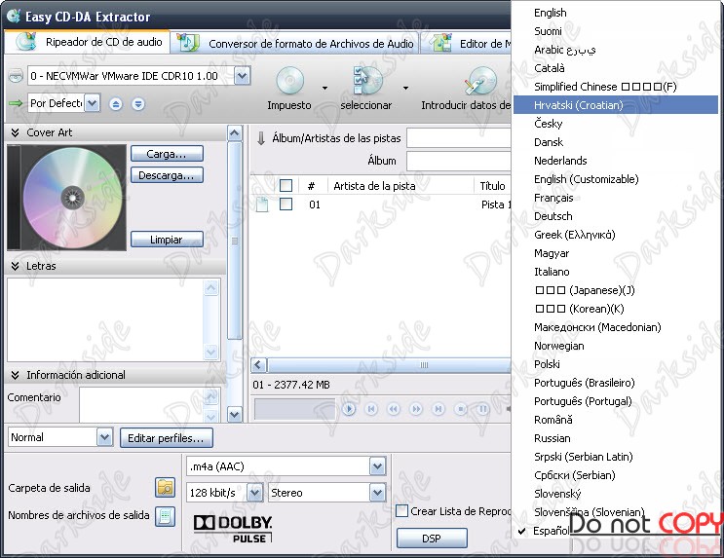Open the Editor de Metadatos tab
Image resolution: width=724 pixels, height=558 pixels.
467,44
